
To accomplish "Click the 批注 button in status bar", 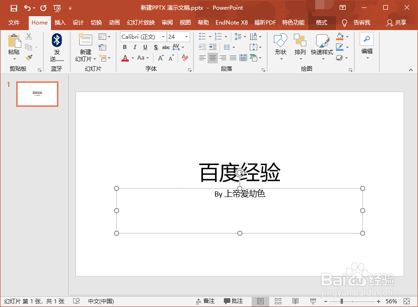I will tap(234, 301).
